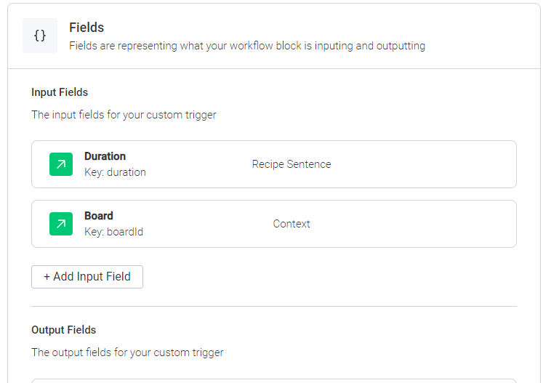Open the Duration input field card
Viewport: 543px width, 383px height.
tap(274, 164)
